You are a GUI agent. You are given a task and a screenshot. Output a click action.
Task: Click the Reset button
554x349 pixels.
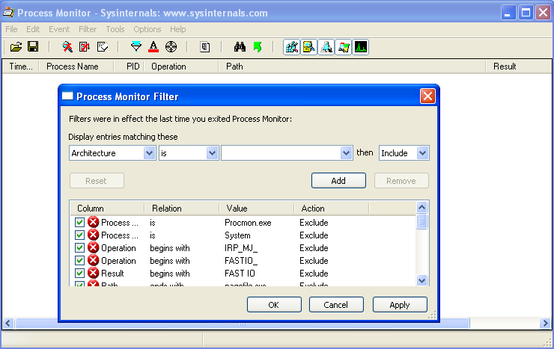(x=97, y=181)
